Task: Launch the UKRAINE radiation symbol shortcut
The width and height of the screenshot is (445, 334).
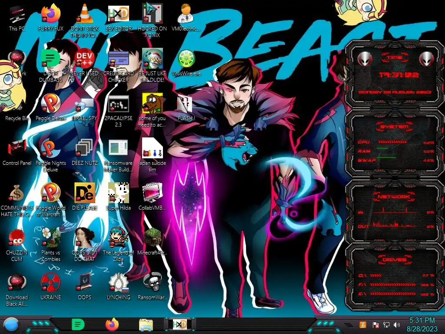Action: pos(50,287)
